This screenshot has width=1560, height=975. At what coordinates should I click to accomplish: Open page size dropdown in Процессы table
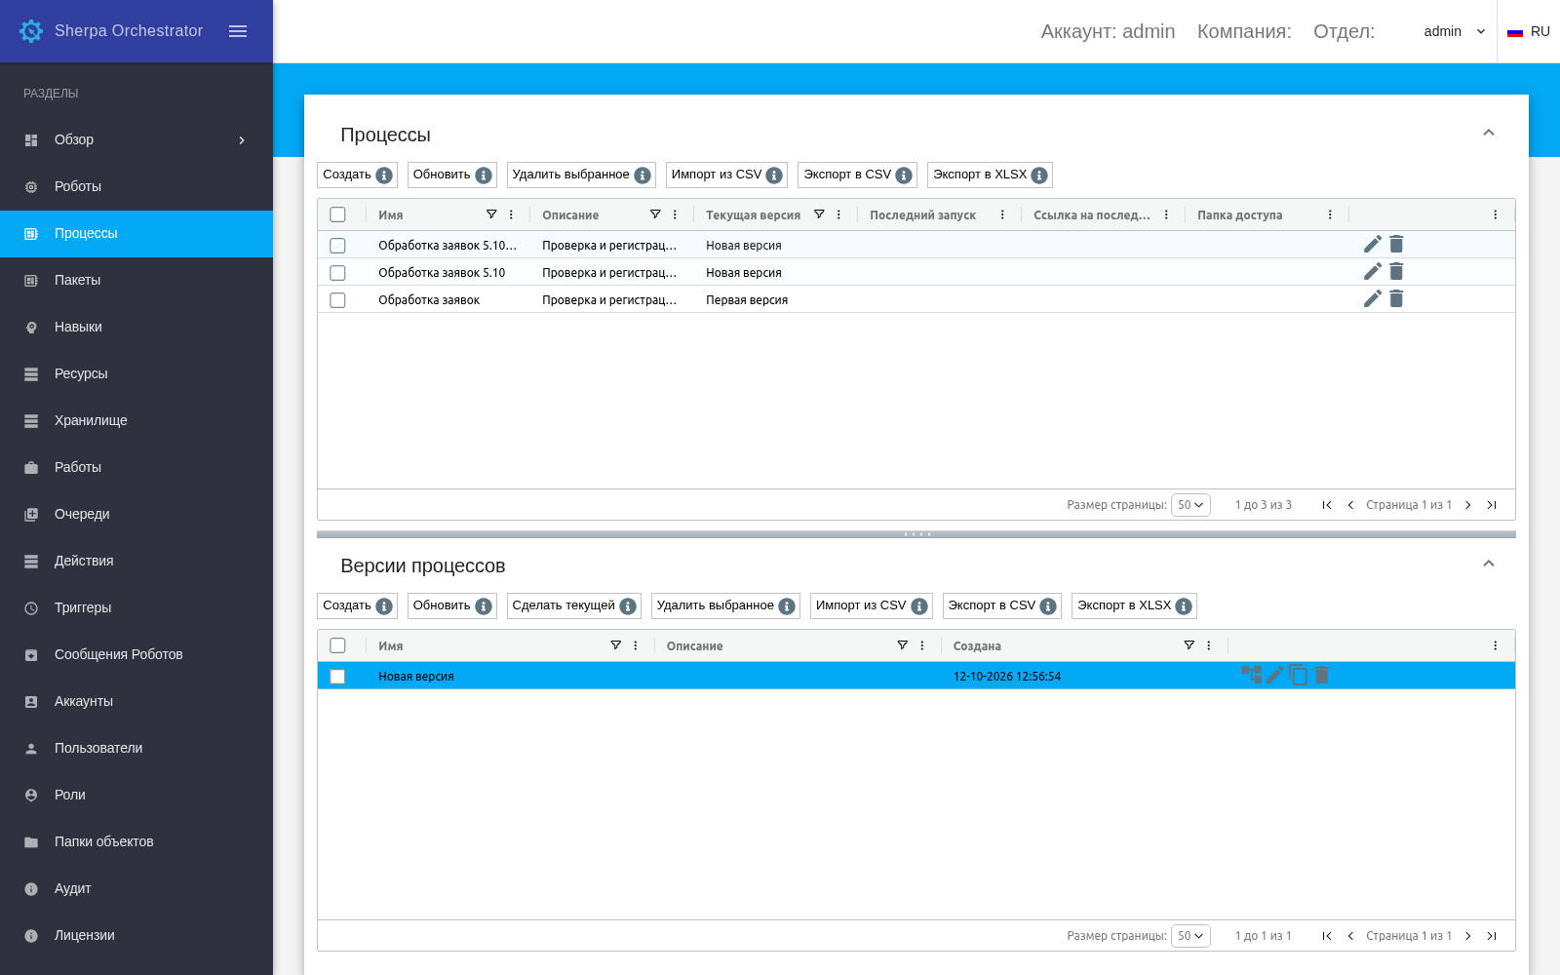point(1190,505)
